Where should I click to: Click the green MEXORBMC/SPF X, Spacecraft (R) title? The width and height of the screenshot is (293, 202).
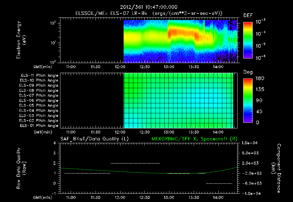point(194,139)
